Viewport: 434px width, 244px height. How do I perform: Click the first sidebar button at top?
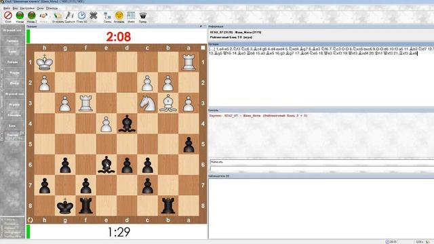click(12, 30)
